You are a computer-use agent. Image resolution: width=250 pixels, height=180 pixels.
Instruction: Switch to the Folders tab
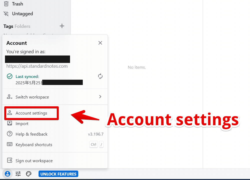pyautogui.click(x=22, y=26)
